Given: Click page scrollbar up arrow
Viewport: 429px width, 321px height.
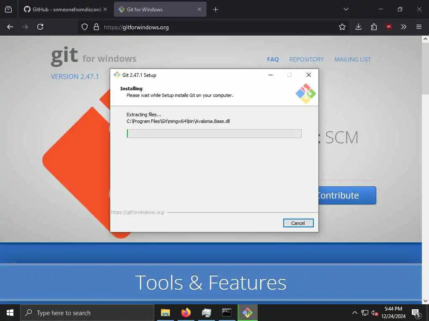Looking at the screenshot, I should [426, 39].
